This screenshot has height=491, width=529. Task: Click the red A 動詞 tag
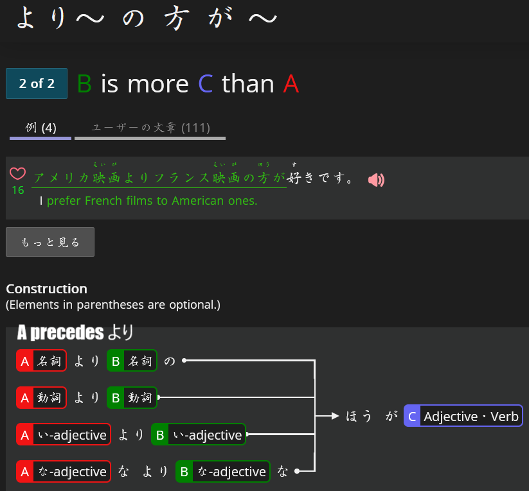click(41, 398)
